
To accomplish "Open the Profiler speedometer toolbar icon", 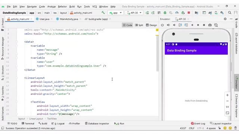I will click(x=177, y=13).
